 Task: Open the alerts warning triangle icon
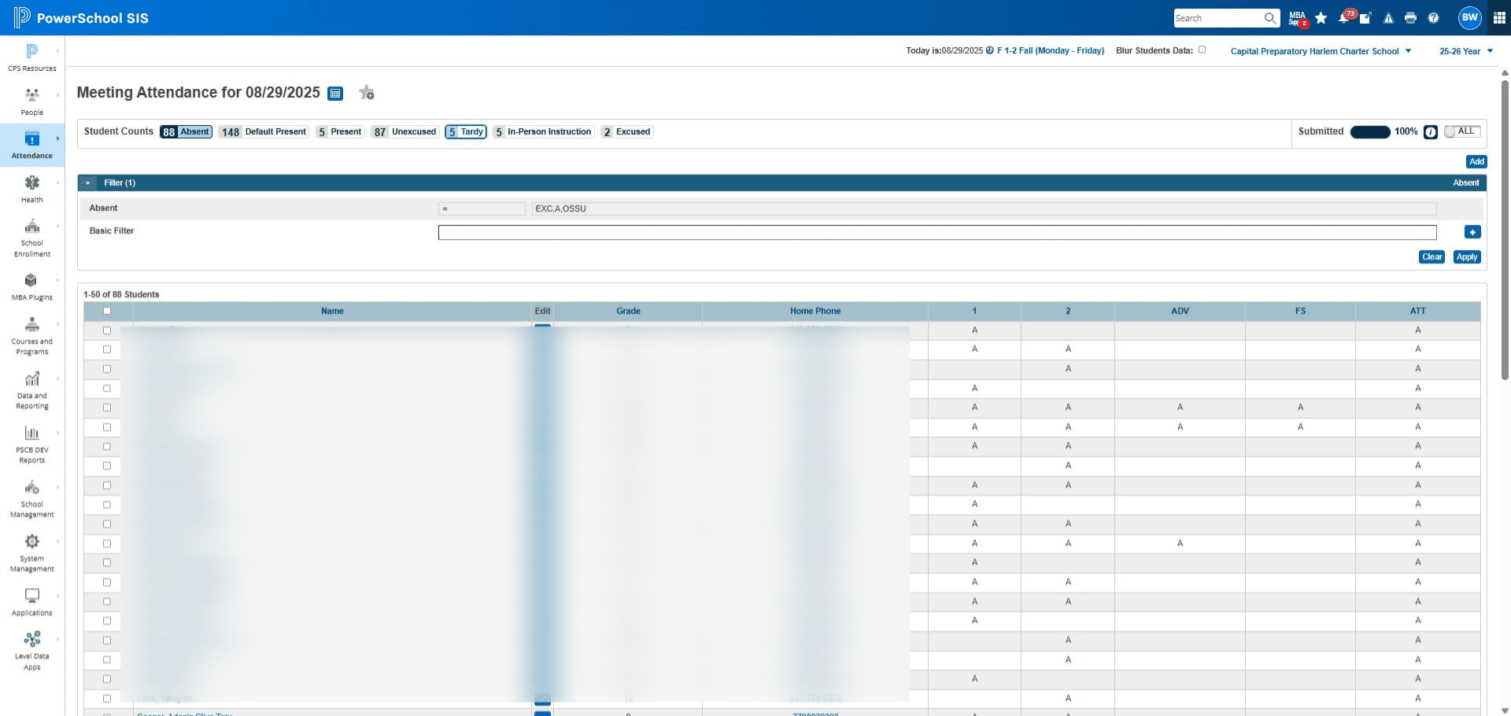[1388, 18]
